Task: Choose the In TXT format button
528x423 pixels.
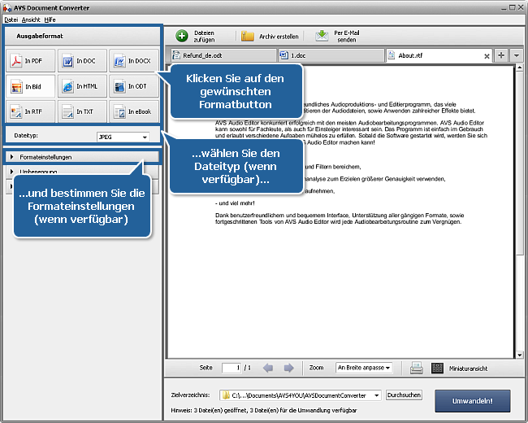Action: pyautogui.click(x=82, y=111)
